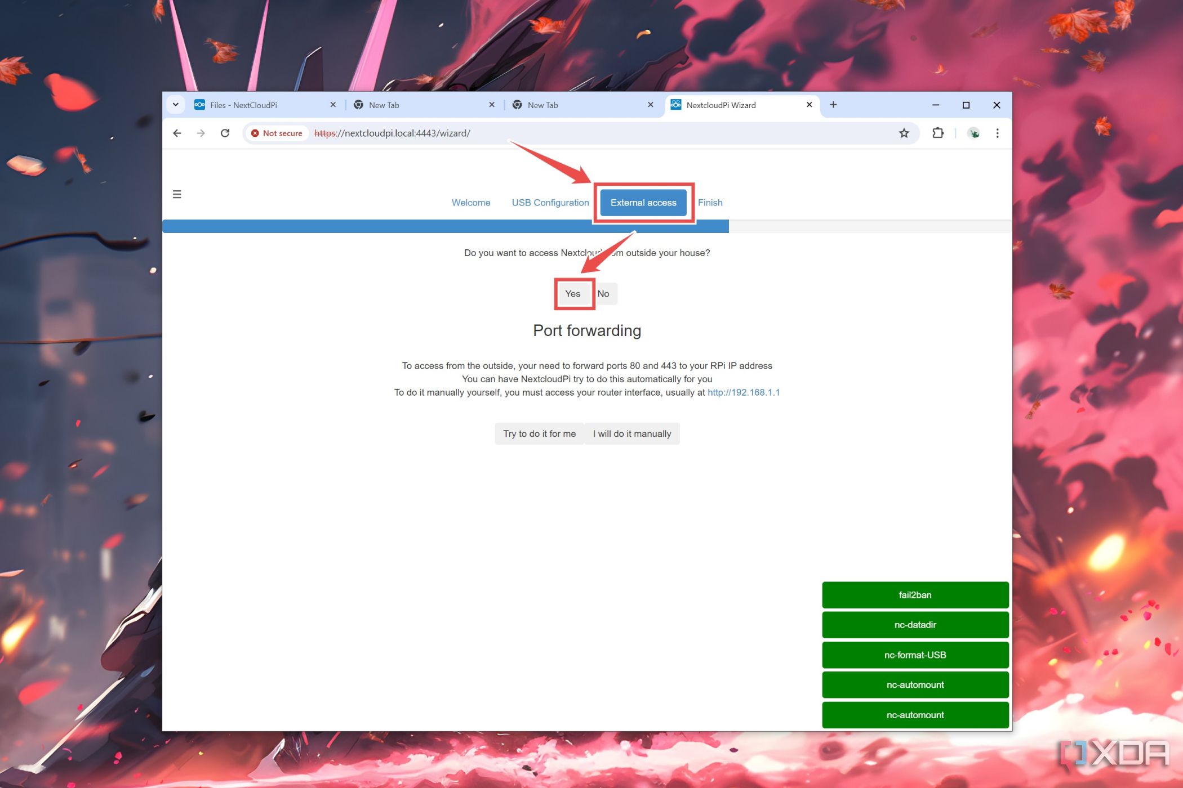Switch to the USB Configuration tab

[x=550, y=202]
